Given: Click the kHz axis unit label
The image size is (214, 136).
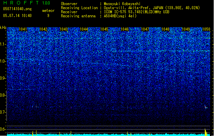Looking at the screenshot, I should 3,28.
